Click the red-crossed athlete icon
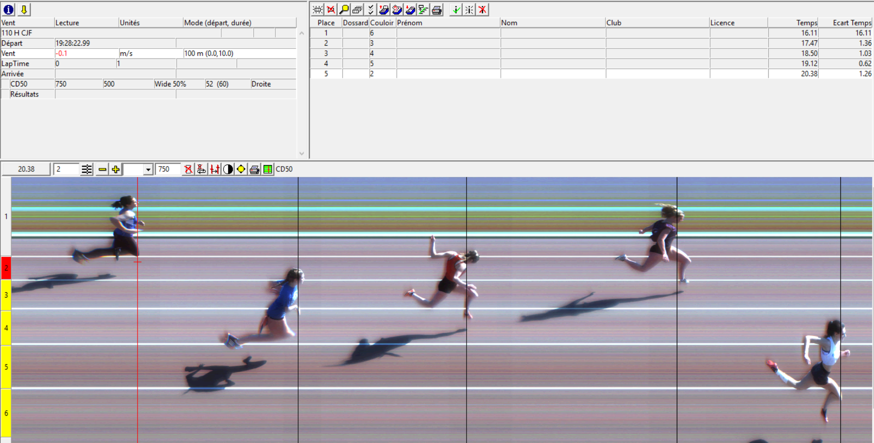The height and width of the screenshot is (443, 874). (x=482, y=10)
